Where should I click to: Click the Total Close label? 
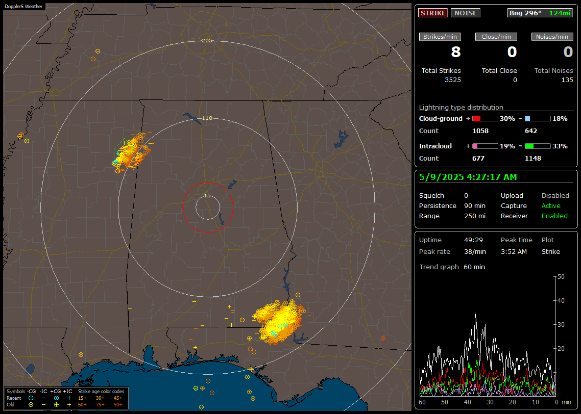[499, 71]
